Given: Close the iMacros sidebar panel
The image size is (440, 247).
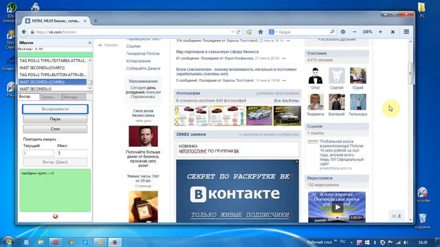Looking at the screenshot, I should 90,43.
